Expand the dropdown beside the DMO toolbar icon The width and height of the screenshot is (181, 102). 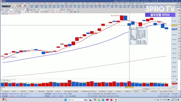23,6
